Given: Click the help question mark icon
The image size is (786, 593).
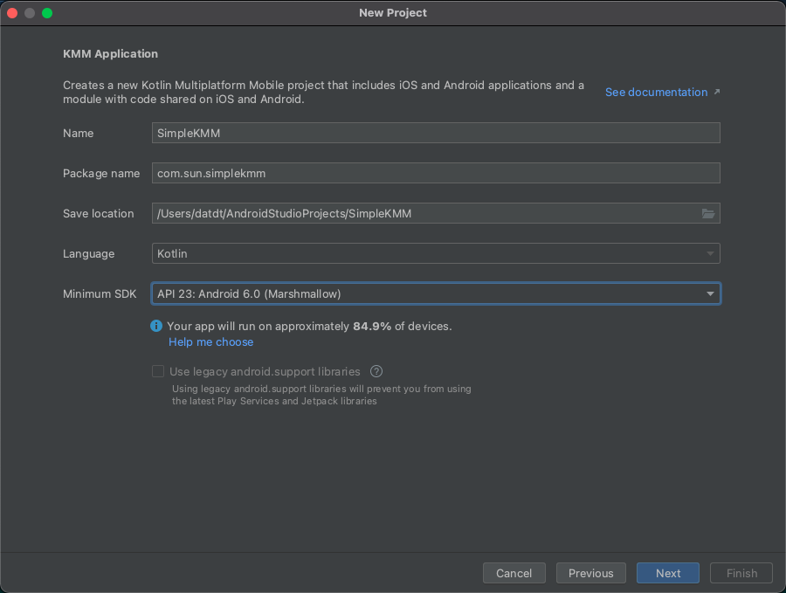Looking at the screenshot, I should coord(377,371).
